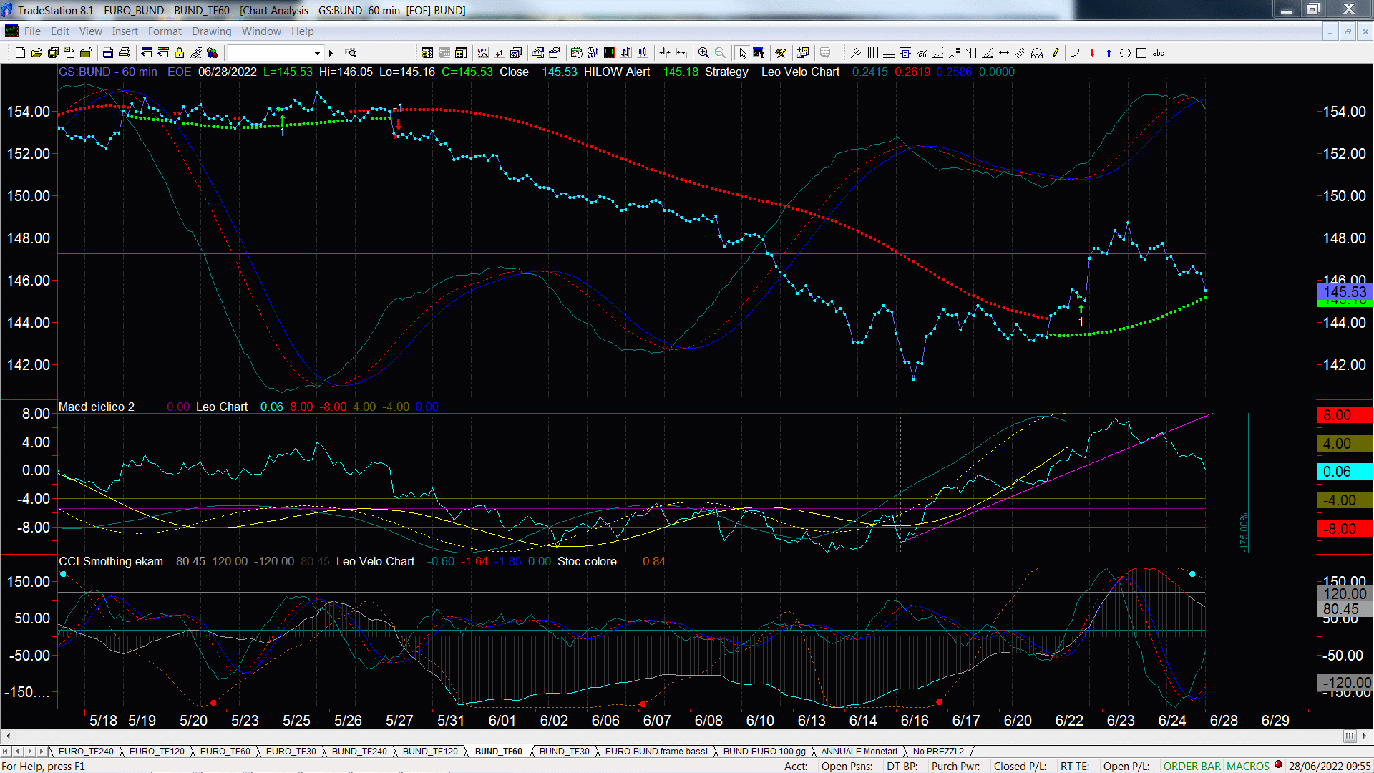Switch to the EURO_TF60 tab

pos(225,752)
